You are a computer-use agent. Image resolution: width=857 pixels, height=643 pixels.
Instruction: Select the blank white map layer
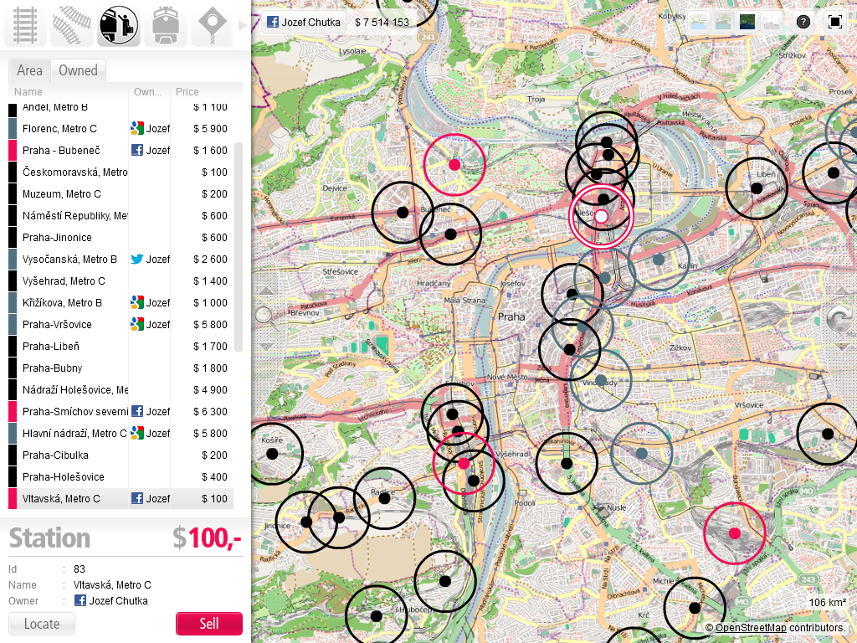(x=770, y=23)
